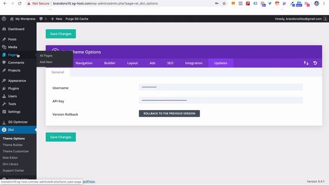Switch to the Layout tab
Image resolution: width=329 pixels, height=185 pixels.
[133, 63]
